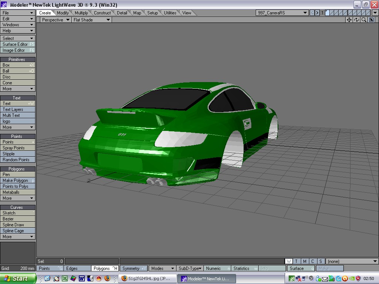Image resolution: width=379 pixels, height=284 pixels.
Task: Click Internet Explorer icon in quick launch
Action: [47, 278]
